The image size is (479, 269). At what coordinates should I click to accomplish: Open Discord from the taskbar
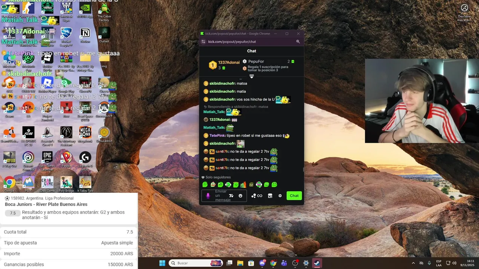click(262, 263)
